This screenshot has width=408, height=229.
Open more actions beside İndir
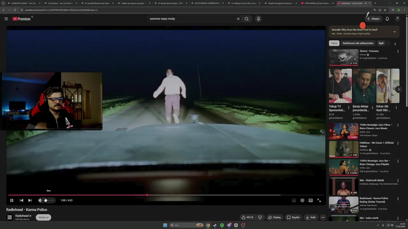323,218
